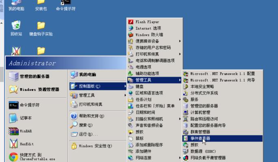Open the Windows 防火墙 icon
Image resolution: width=278 pixels, height=162 pixels.
[131, 34]
